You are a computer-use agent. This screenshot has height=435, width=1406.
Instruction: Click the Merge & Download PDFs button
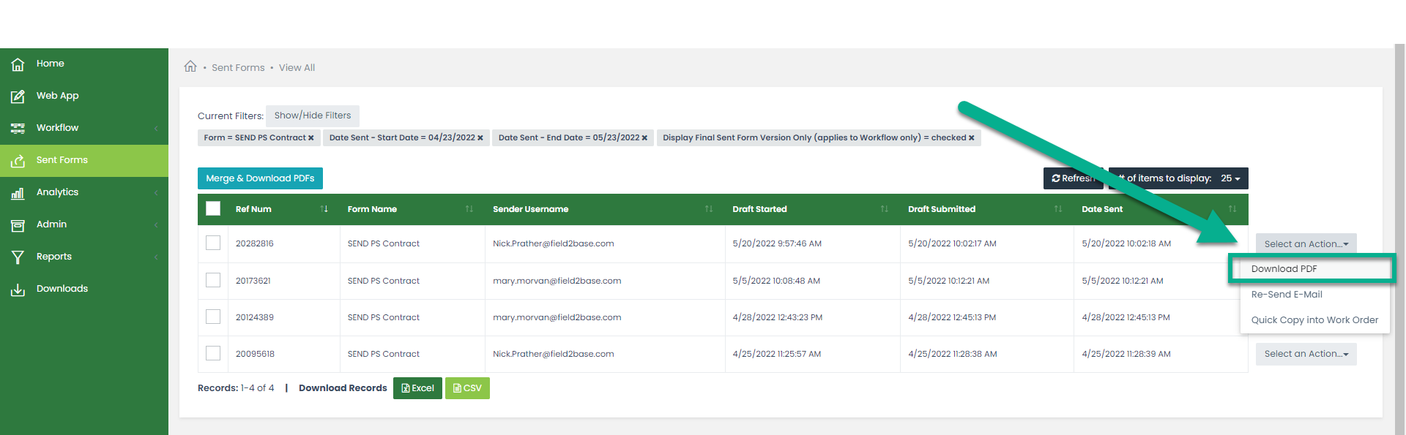pyautogui.click(x=260, y=178)
